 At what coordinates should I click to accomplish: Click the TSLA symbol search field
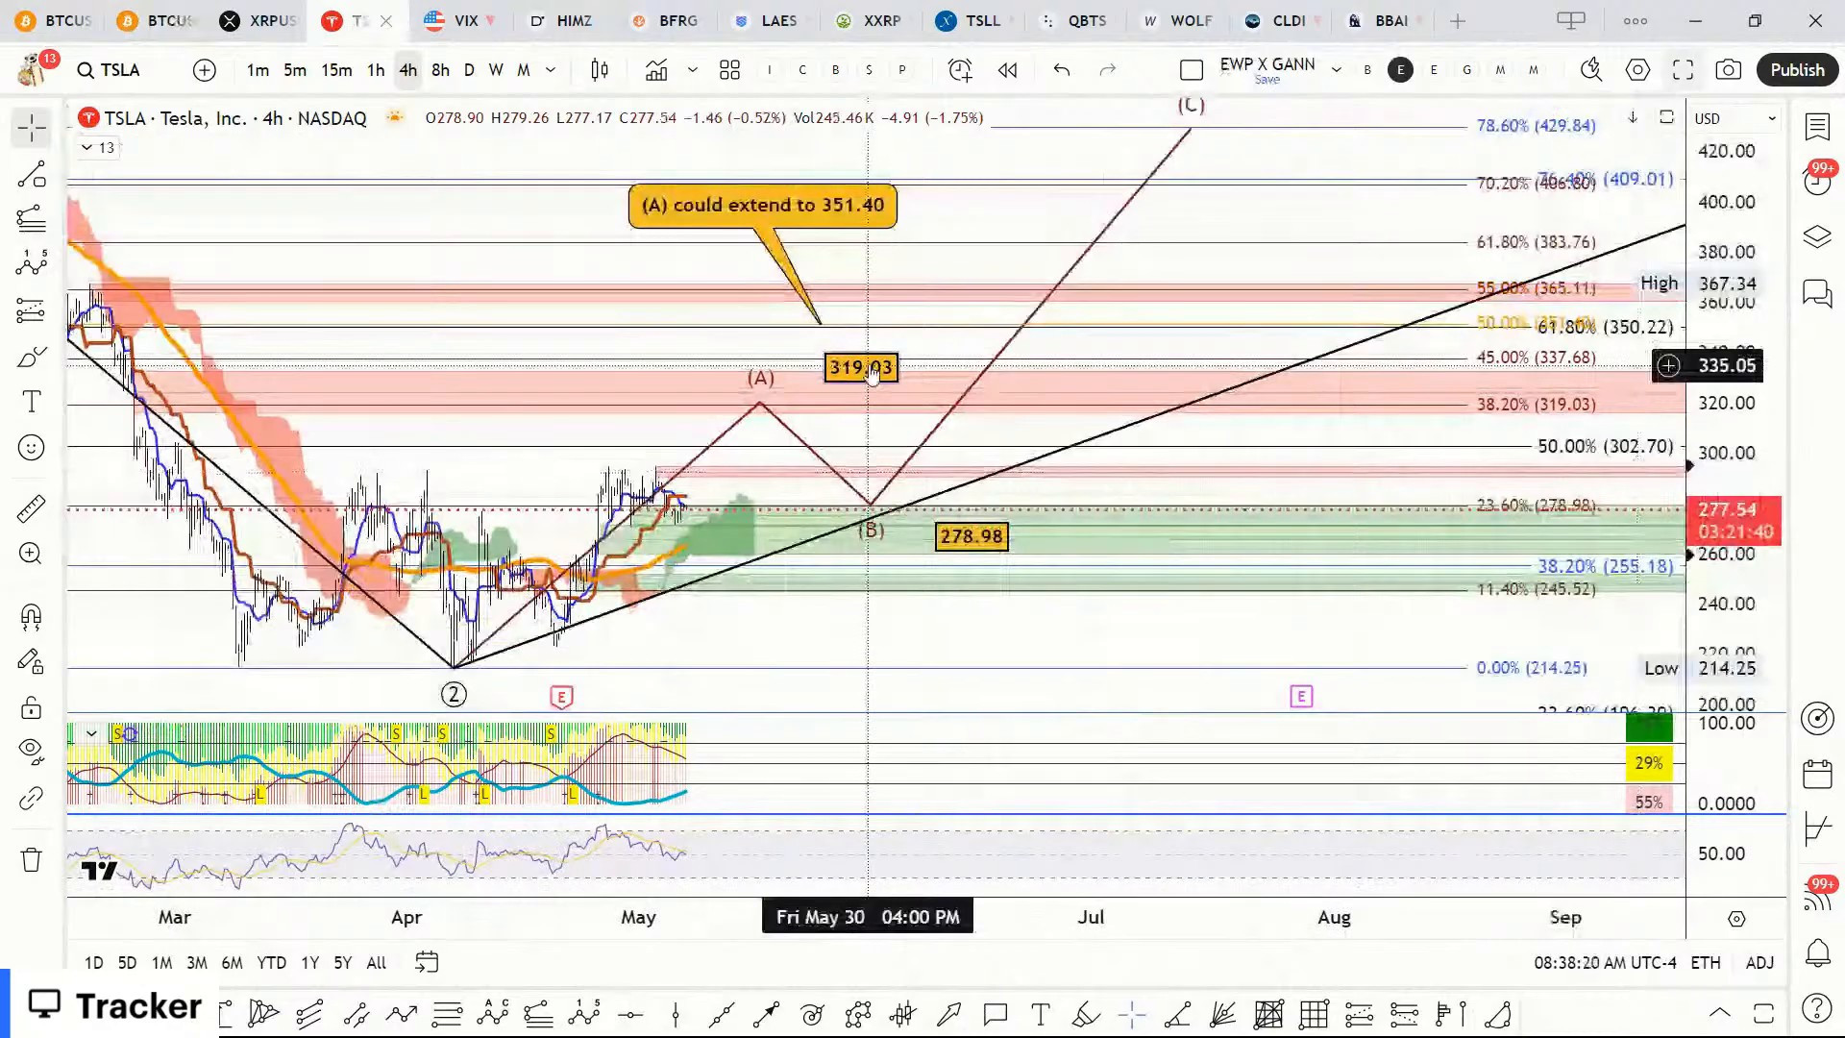tap(120, 70)
